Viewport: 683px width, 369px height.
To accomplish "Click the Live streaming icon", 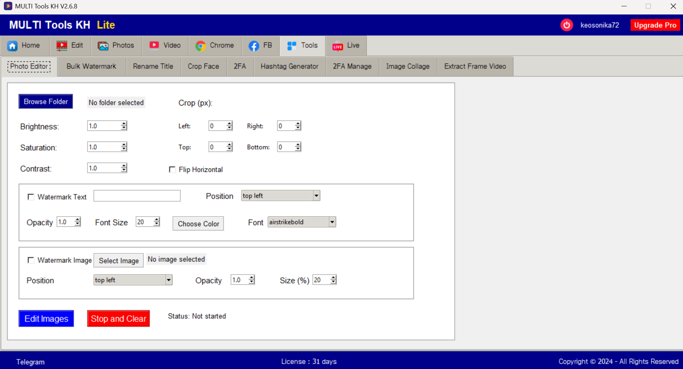I will [x=337, y=46].
